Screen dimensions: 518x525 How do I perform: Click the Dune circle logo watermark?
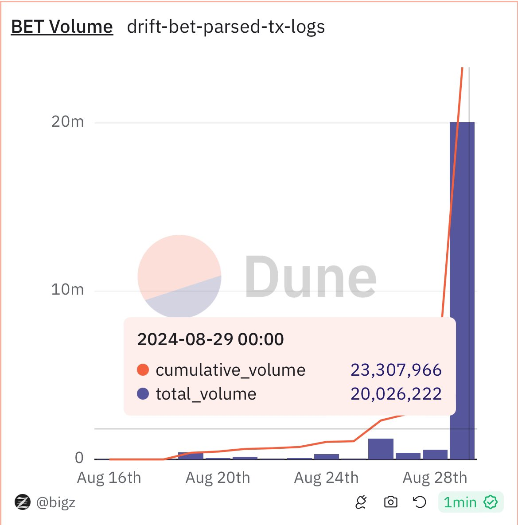(x=179, y=276)
